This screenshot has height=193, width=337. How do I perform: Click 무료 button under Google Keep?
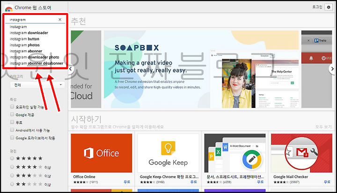(194, 182)
